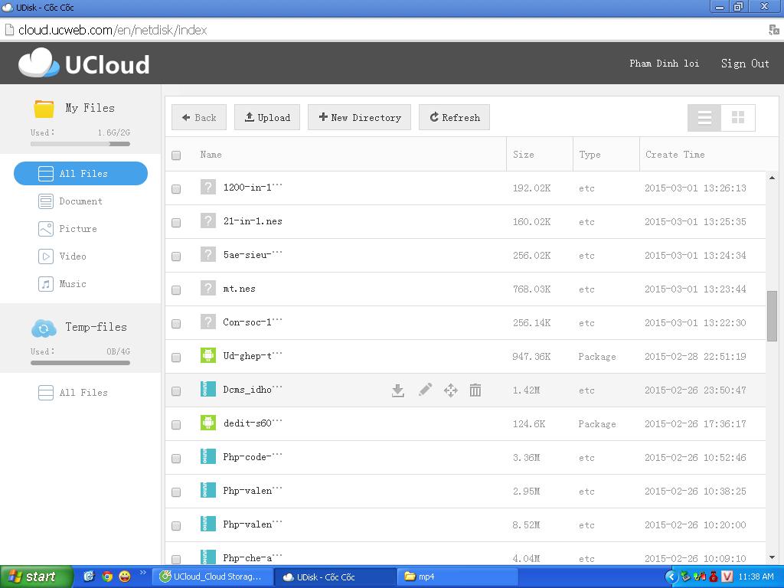
Task: Open the mp4 folder in taskbar
Action: pos(457,577)
